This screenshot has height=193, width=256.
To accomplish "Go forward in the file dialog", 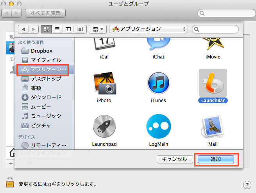I will click(34, 29).
